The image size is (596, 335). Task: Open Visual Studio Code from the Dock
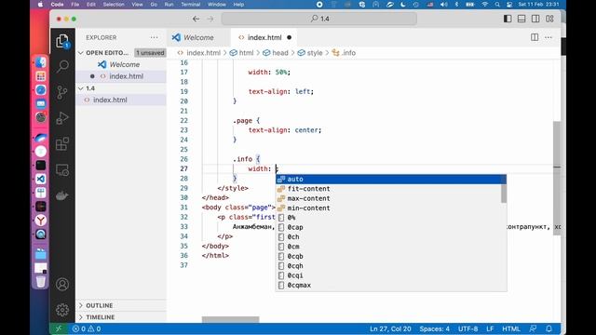coord(41,179)
